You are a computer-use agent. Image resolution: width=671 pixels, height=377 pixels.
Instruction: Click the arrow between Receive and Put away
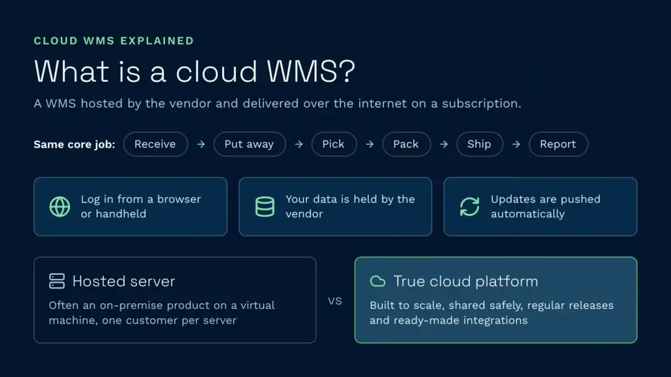point(201,145)
